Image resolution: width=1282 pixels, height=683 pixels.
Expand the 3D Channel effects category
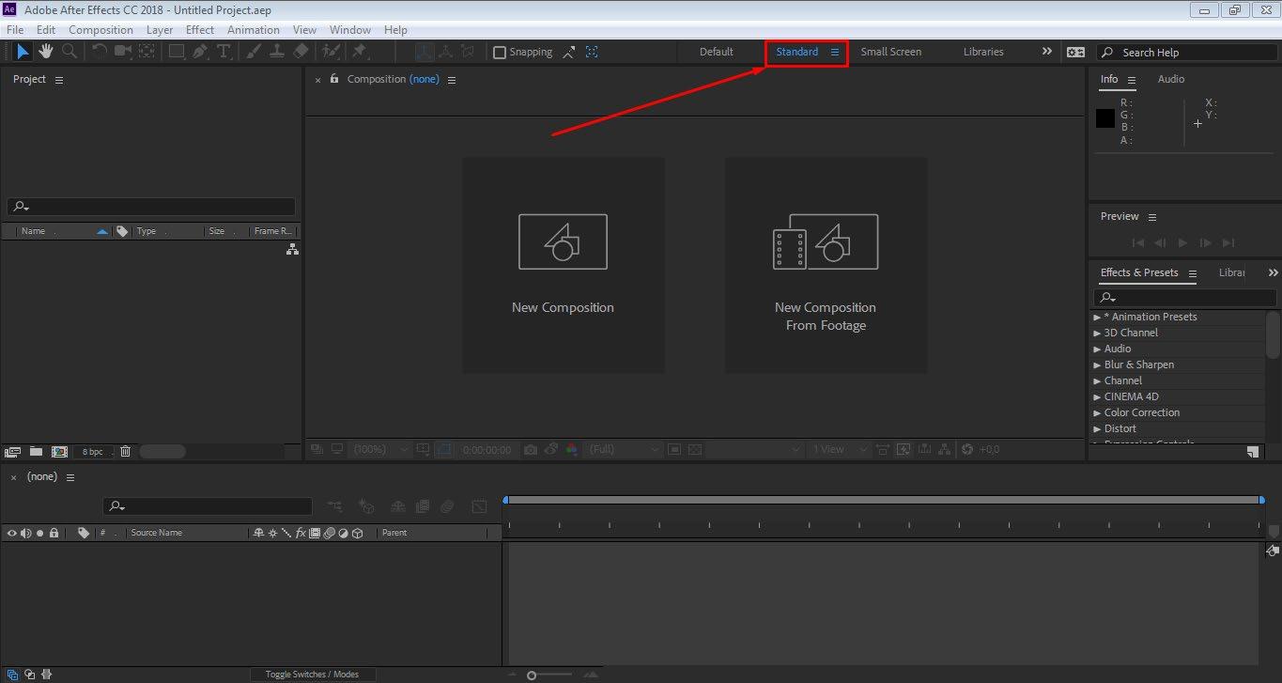pyautogui.click(x=1097, y=334)
